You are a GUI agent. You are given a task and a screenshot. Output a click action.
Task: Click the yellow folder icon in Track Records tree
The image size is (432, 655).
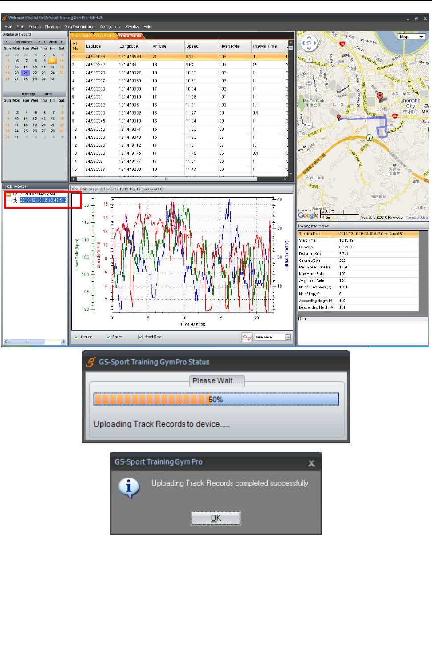[8, 194]
